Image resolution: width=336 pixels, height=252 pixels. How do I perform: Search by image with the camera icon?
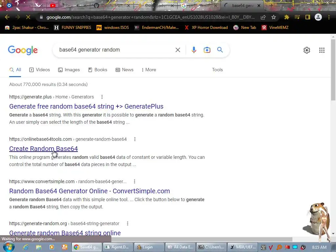tap(207, 50)
